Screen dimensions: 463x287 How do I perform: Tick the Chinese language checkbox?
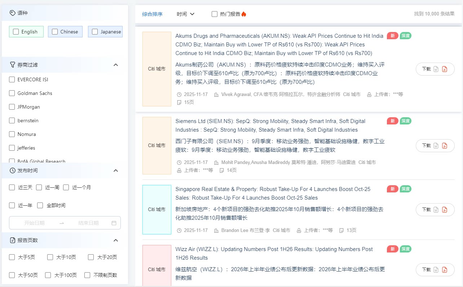55,32
